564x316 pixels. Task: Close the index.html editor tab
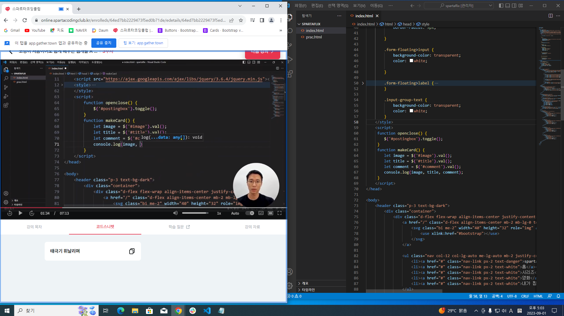point(377,16)
